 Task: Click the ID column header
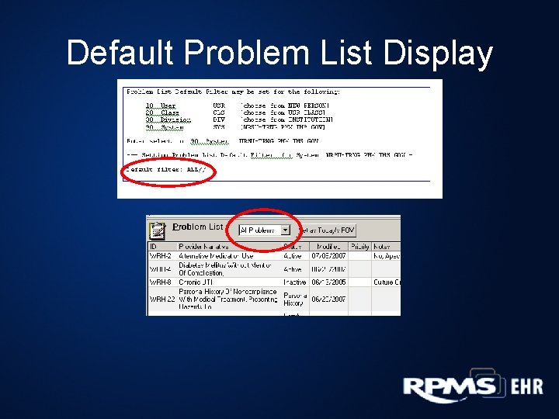click(x=162, y=247)
